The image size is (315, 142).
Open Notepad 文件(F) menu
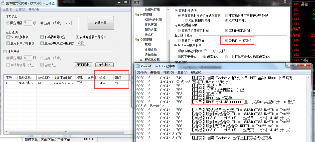[142, 72]
